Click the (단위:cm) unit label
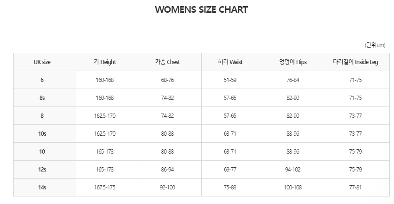Image resolution: width=394 pixels, height=204 pixels. pos(375,45)
